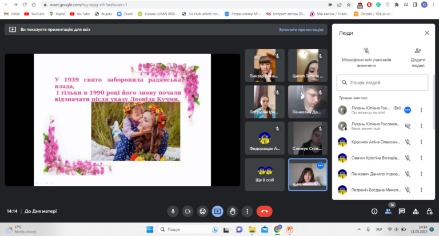The image size is (439, 236).
Task: Open options menu for Краснюк Аліна
Action: coord(421,142)
